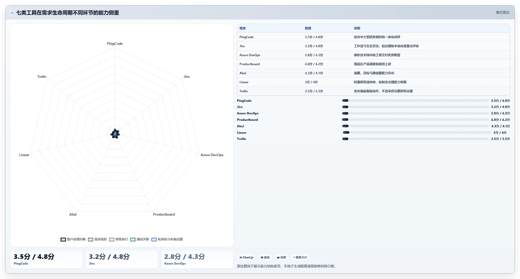The width and height of the screenshot is (520, 279).
Task: Click the 路径雷达 label in the header
Action: (502, 12)
